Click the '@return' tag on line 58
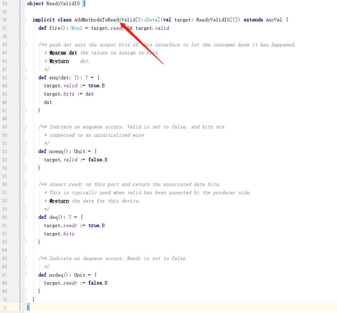Image resolution: width=337 pixels, height=313 pixels. (59, 201)
